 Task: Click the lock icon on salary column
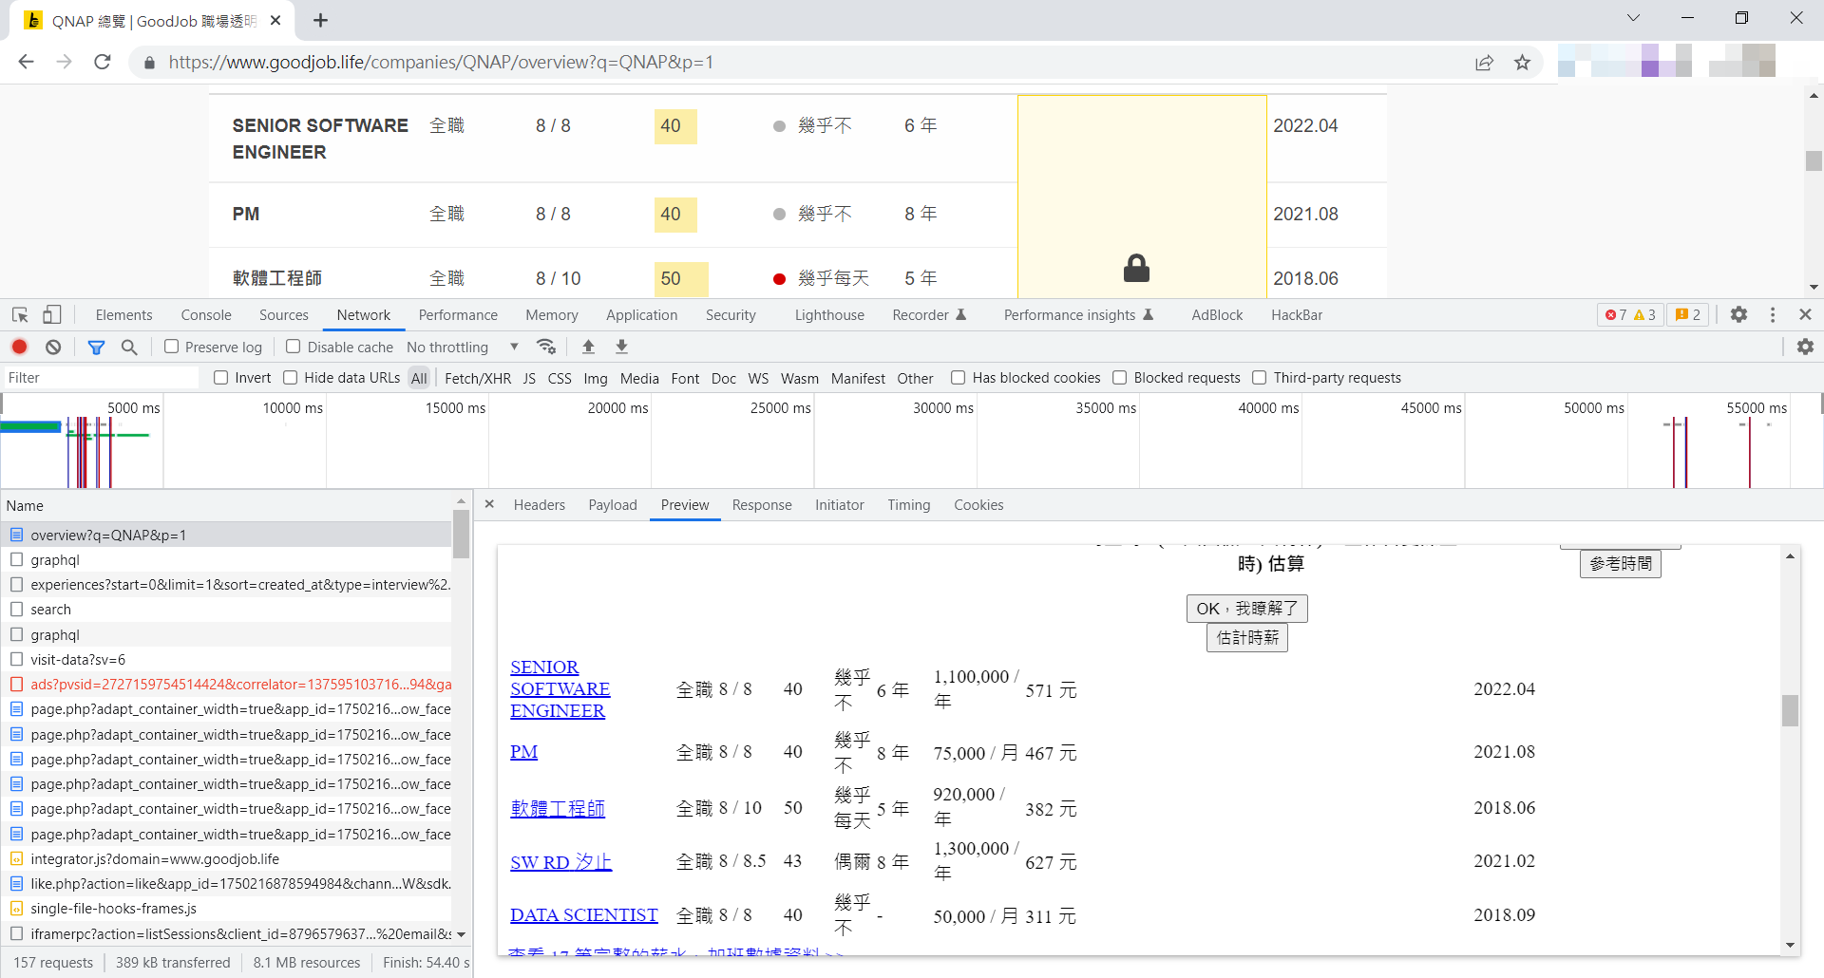1136,269
